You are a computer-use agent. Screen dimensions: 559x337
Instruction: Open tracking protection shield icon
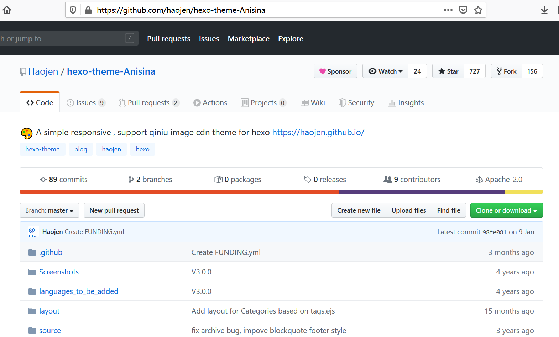click(x=73, y=10)
